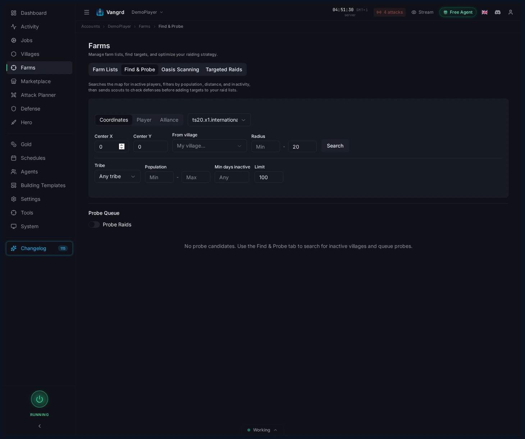
Task: Open the Changelog entry showing 115
Action: (x=39, y=248)
